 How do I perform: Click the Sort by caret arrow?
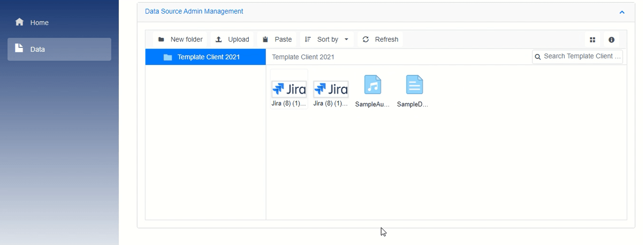click(346, 40)
